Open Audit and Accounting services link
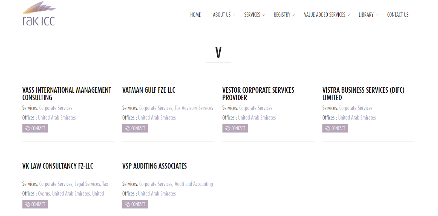 pos(194,184)
